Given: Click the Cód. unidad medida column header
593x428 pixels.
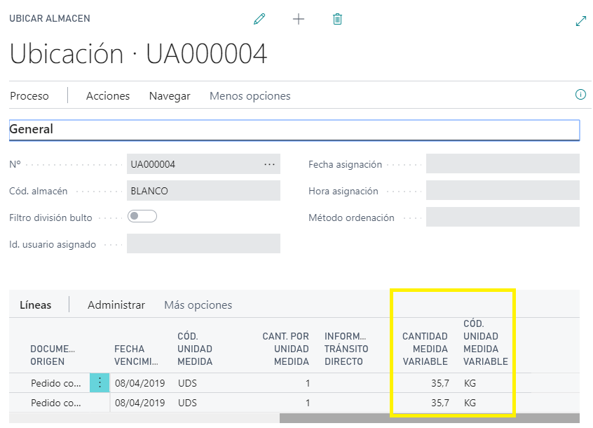Looking at the screenshot, I should coord(195,349).
